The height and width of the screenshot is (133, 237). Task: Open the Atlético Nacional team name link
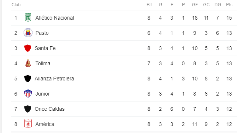55,18
